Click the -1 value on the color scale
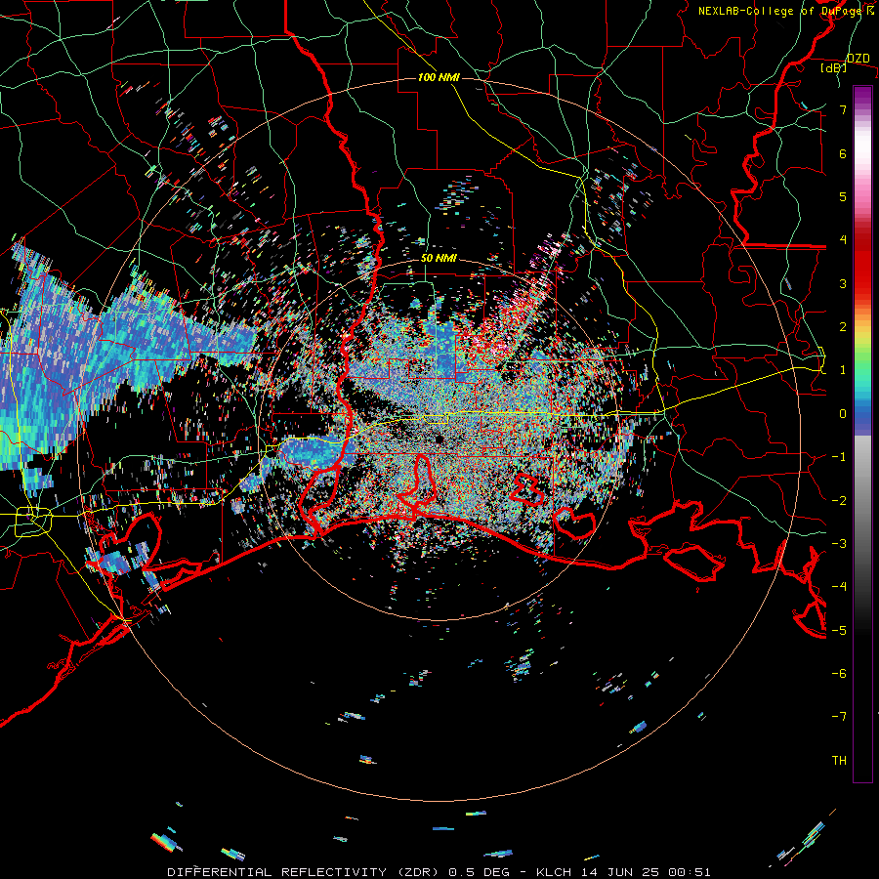The image size is (879, 879). point(839,457)
